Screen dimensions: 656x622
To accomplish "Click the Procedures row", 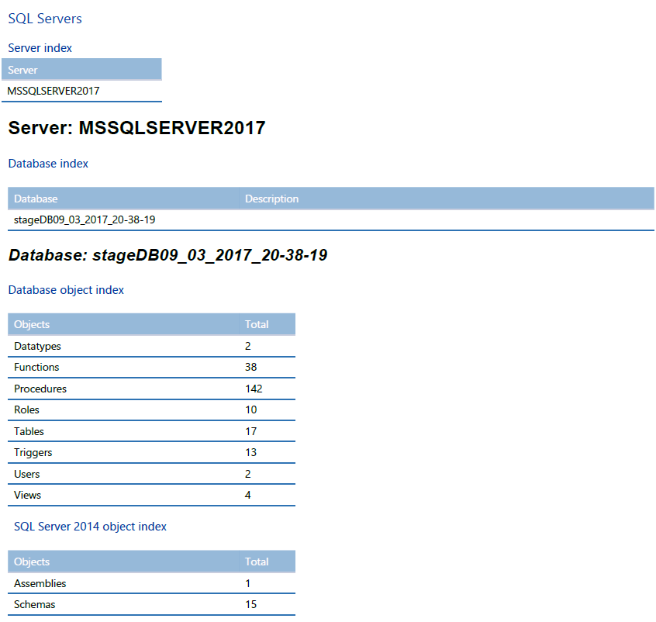I will click(x=151, y=389).
